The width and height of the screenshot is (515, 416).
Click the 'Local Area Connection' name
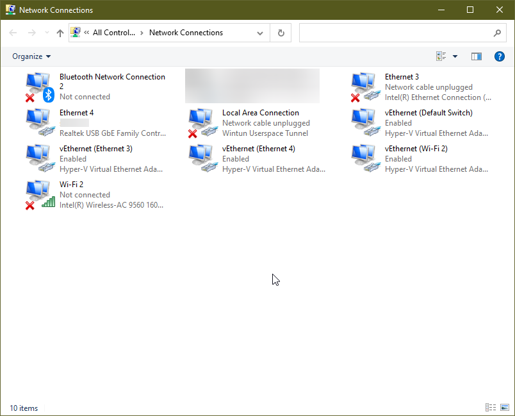coord(261,113)
